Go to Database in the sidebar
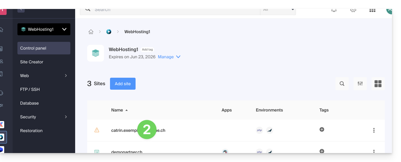This screenshot has height=162, width=401. tap(29, 103)
